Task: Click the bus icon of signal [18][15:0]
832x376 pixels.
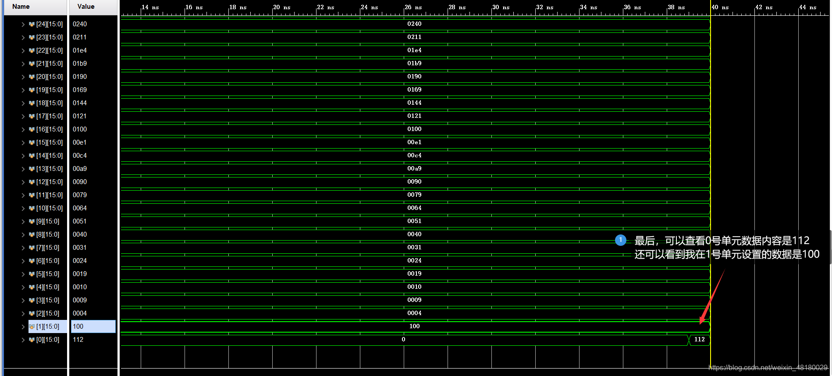Action: tap(32, 103)
